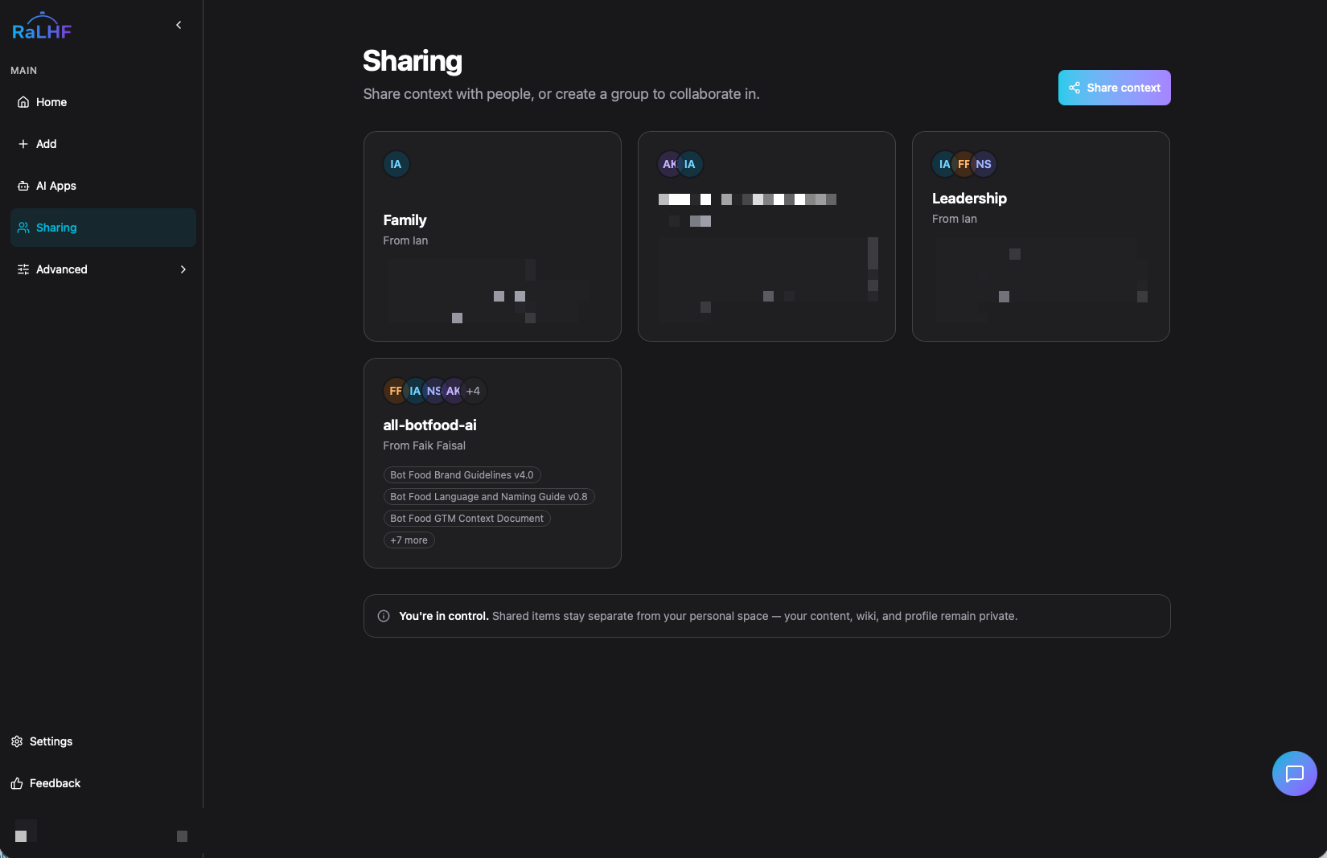
Task: Expand the +7 more items
Action: pos(409,540)
